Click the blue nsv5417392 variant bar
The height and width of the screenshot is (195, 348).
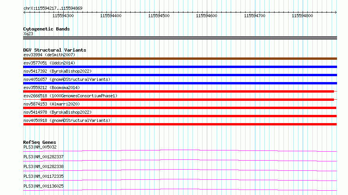tap(180, 75)
